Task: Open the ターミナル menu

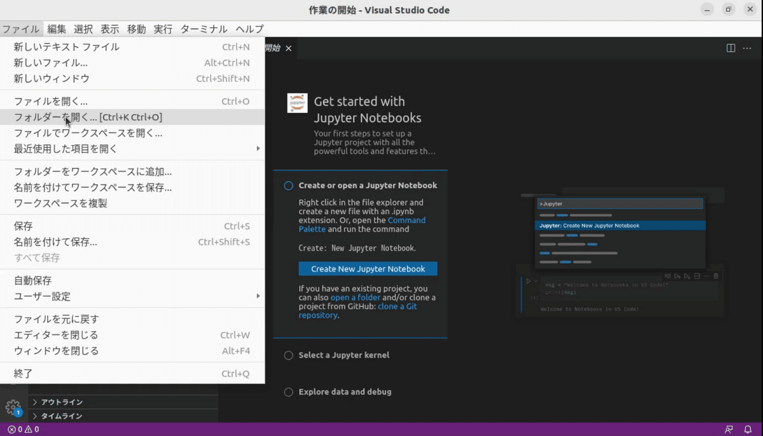Action: [204, 29]
